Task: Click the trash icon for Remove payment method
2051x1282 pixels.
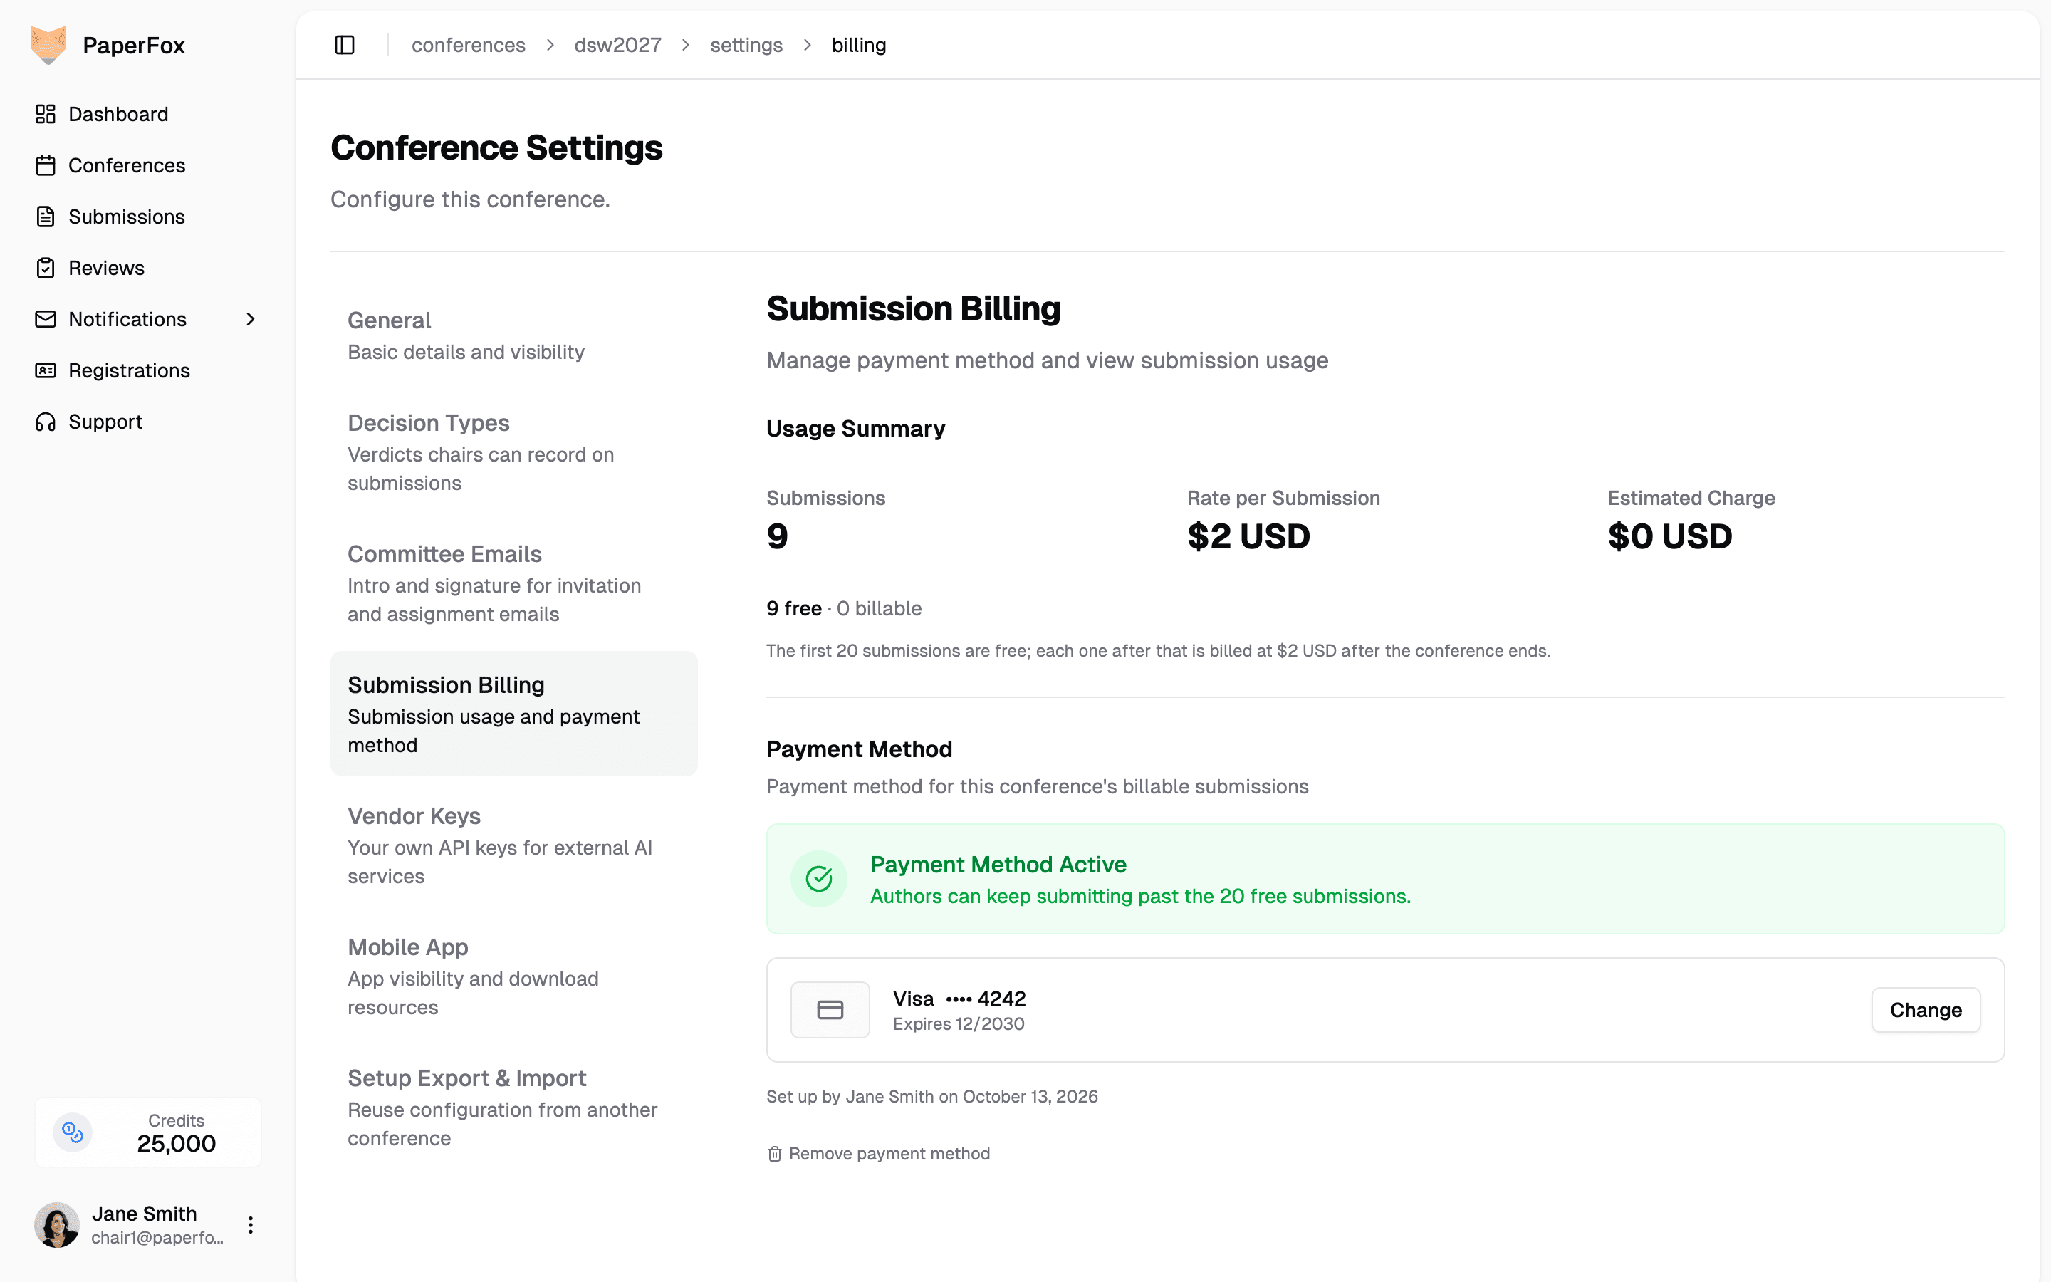Action: pos(774,1154)
